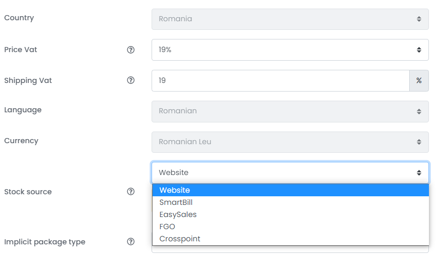Open the Romania country selector

(x=290, y=19)
